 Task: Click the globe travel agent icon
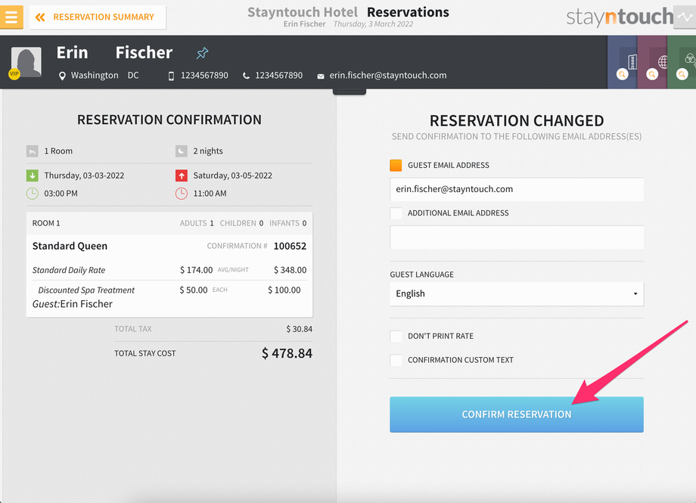tap(663, 62)
